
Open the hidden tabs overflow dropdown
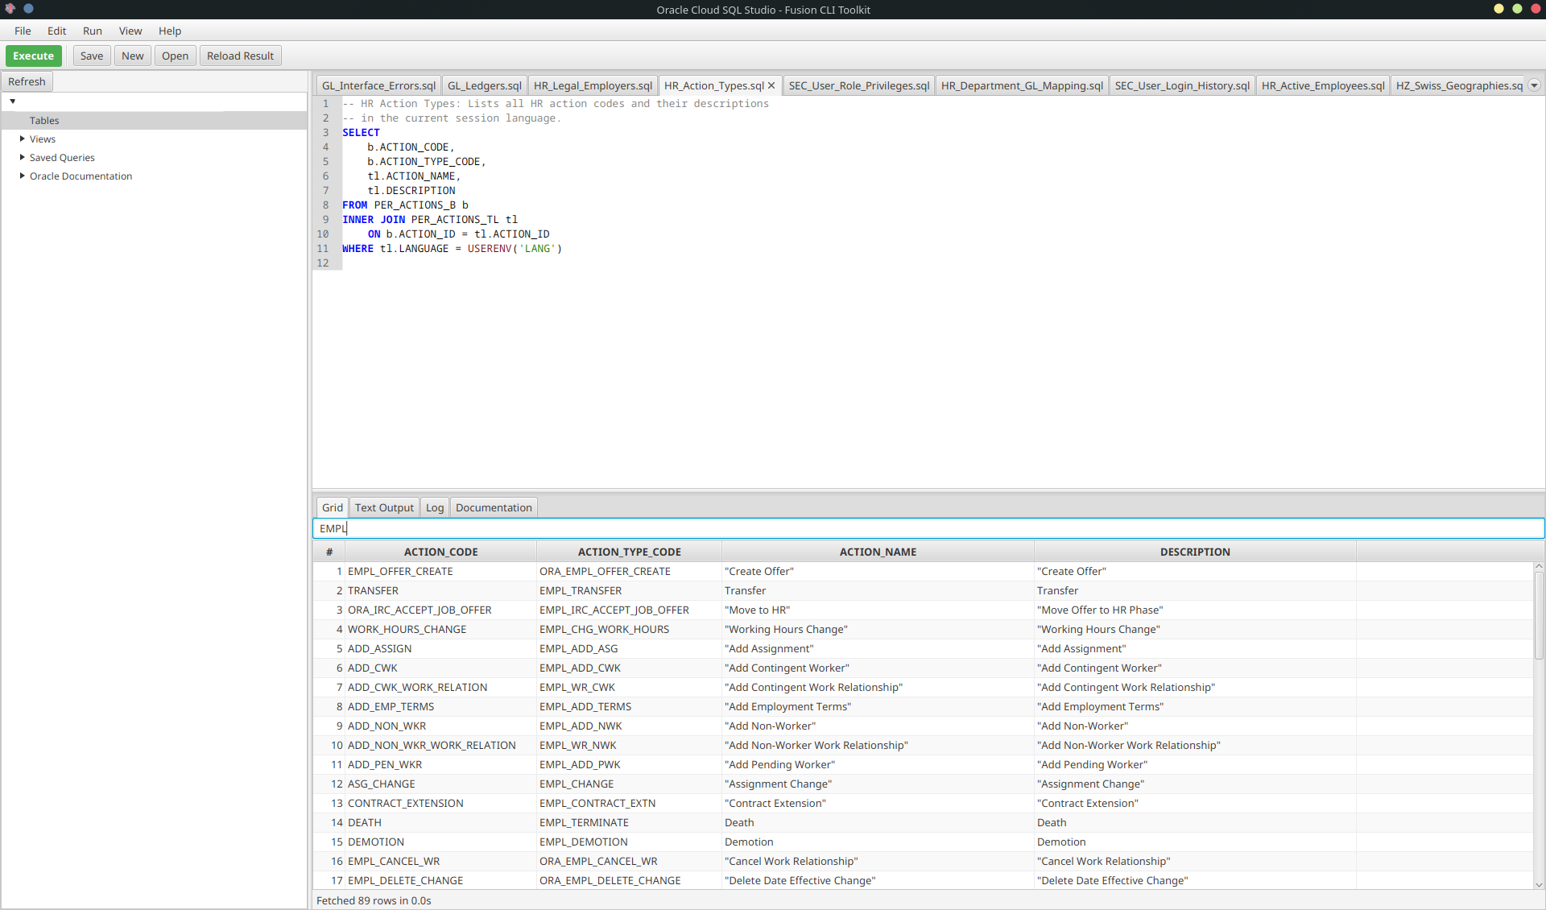pyautogui.click(x=1535, y=85)
